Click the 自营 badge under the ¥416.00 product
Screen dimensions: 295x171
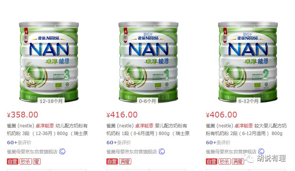(112, 161)
